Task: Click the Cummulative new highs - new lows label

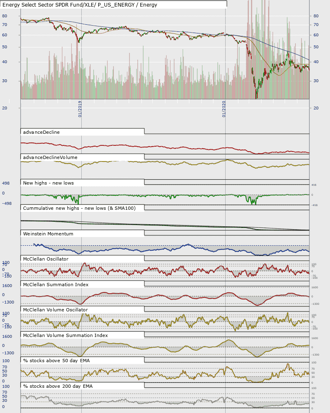Action: click(80, 208)
